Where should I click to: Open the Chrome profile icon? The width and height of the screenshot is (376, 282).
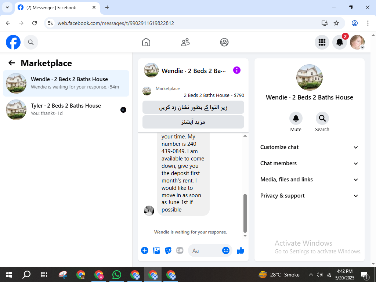point(355,23)
